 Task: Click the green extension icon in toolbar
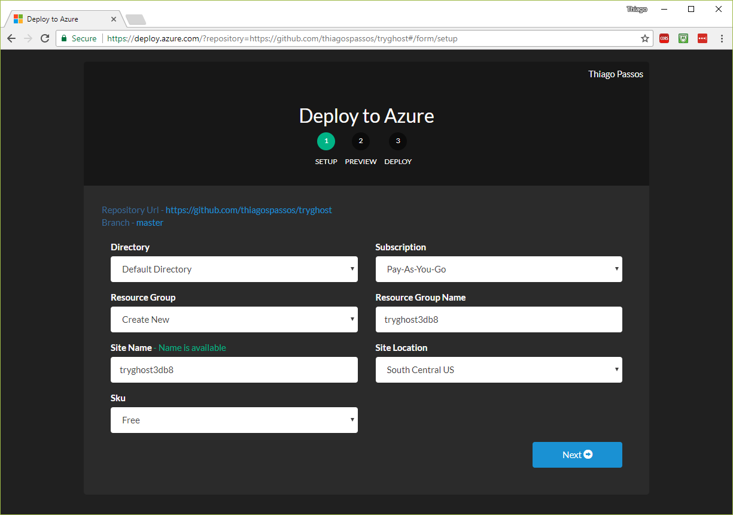tap(683, 38)
